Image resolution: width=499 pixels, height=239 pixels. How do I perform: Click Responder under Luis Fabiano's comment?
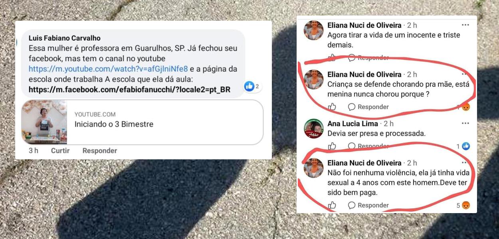100,151
